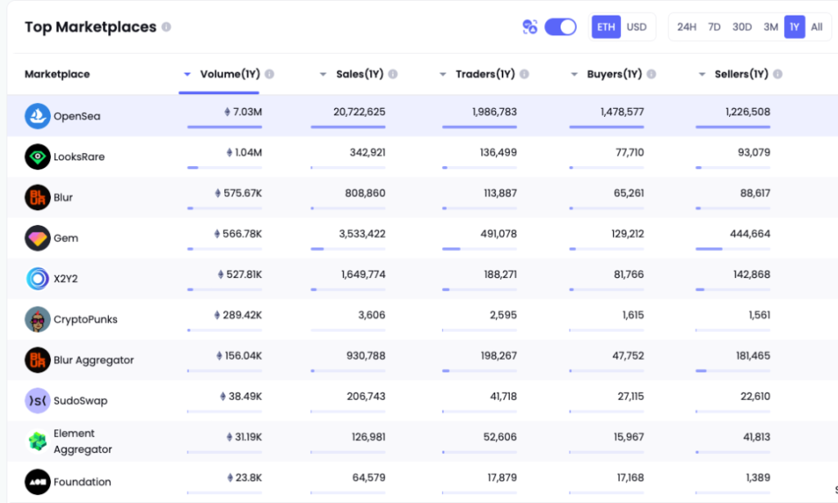The width and height of the screenshot is (838, 503).
Task: Click the Sellers(1Y) column header label
Action: tap(741, 74)
